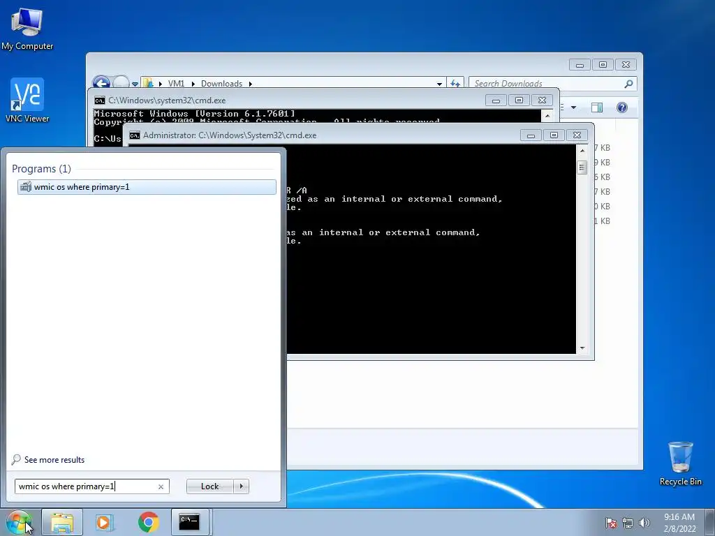
Task: Minimize the back C:\Windows\system32\cmd.exe window
Action: tap(496, 100)
